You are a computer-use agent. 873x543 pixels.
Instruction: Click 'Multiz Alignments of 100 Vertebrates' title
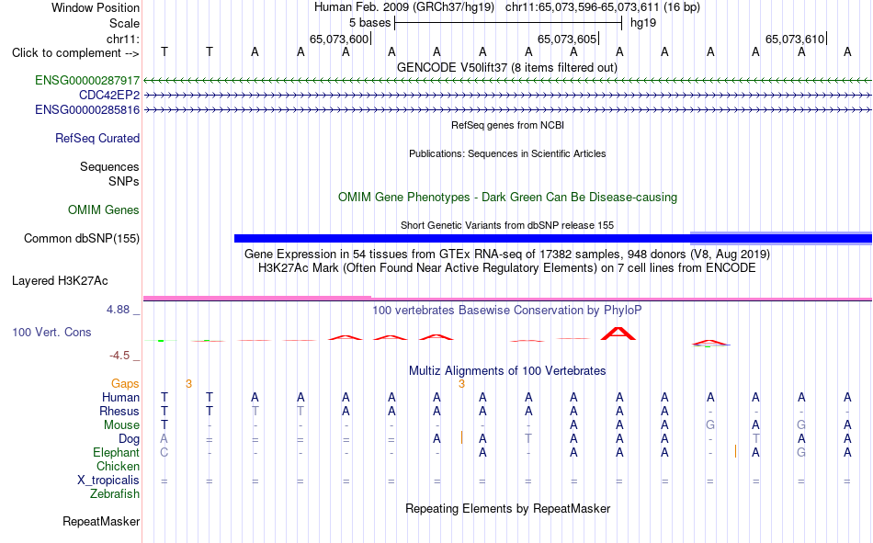click(x=507, y=371)
